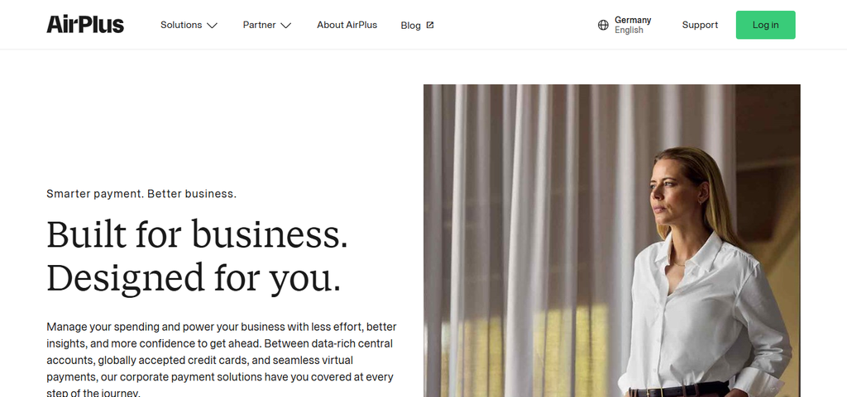Click the green Log in button
This screenshot has height=397, width=847.
click(765, 25)
